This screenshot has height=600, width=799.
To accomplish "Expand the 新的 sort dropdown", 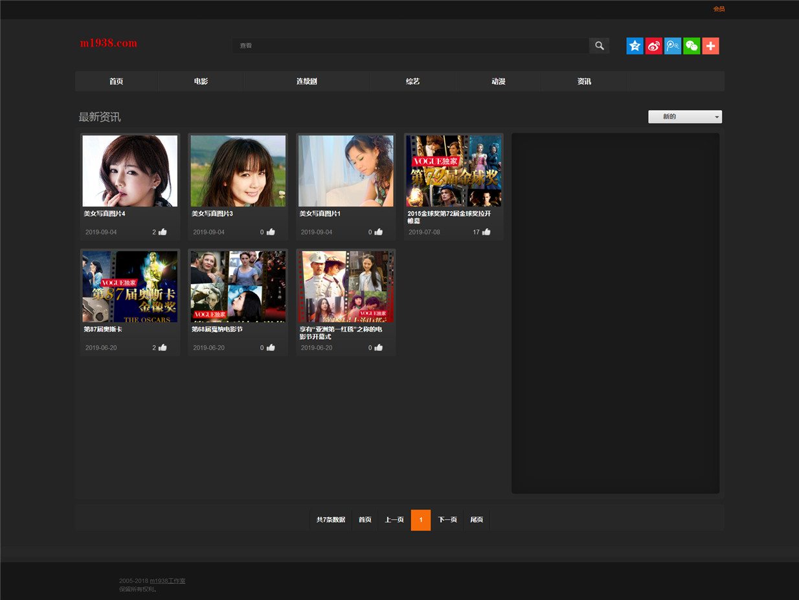I will click(x=685, y=117).
